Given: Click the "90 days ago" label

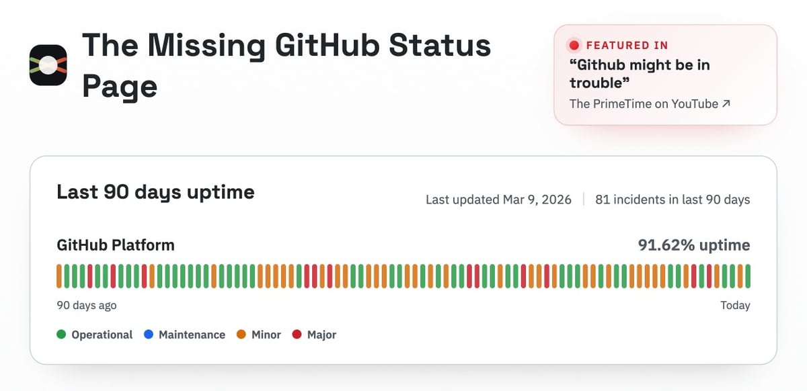Looking at the screenshot, I should click(87, 306).
